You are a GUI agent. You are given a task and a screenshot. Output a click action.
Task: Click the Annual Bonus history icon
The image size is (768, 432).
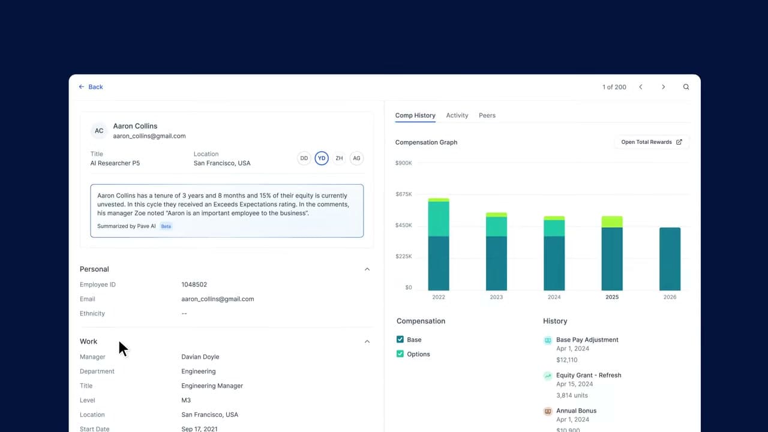click(x=548, y=412)
